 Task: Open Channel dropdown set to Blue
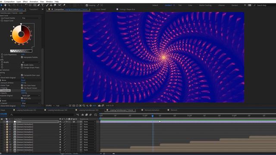pyautogui.click(x=31, y=103)
